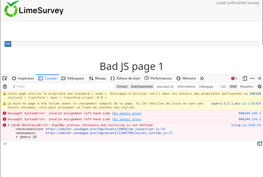Toggle the XHR filter
The width and height of the screenshot is (263, 177).
click(x=233, y=87)
